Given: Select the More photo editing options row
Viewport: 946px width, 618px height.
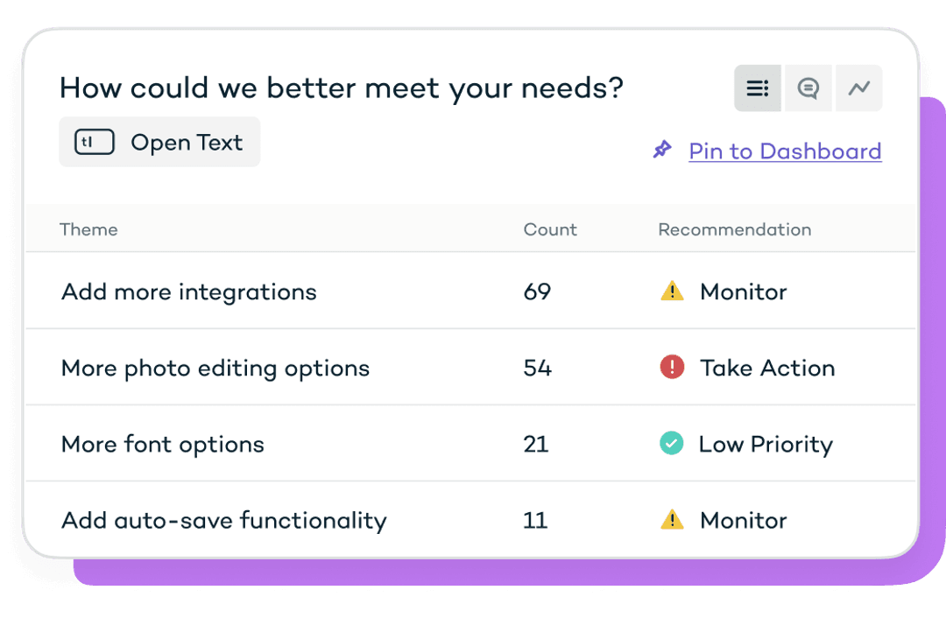Looking at the screenshot, I should pos(470,367).
